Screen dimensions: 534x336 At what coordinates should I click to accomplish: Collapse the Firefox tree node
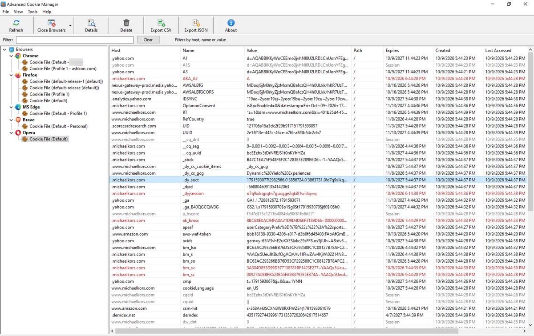[x=11, y=75]
